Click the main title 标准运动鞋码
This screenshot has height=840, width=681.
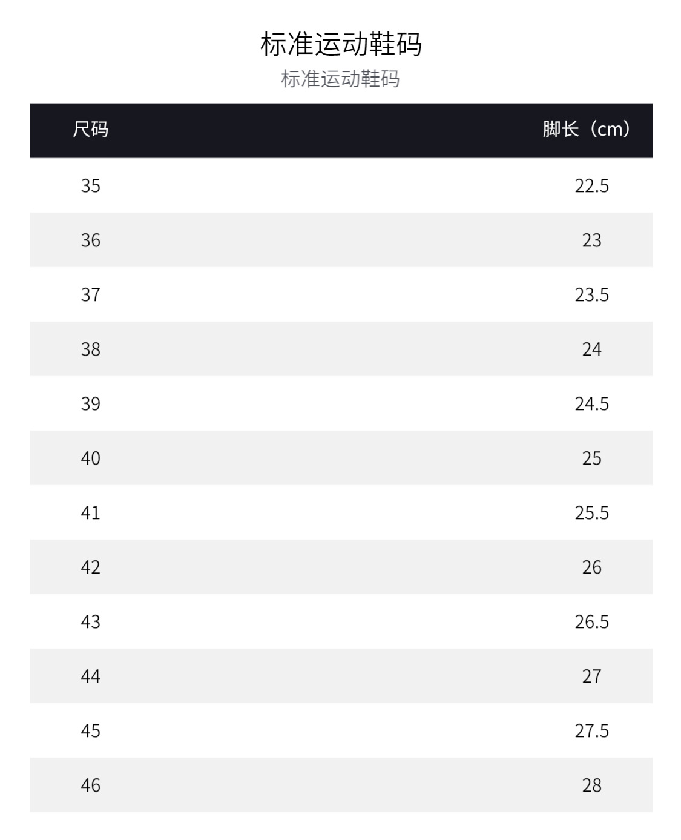(x=341, y=44)
